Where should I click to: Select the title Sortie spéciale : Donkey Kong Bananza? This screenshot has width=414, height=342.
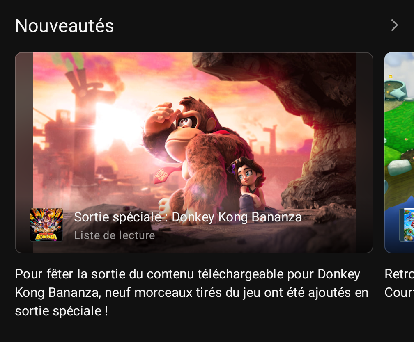188,217
